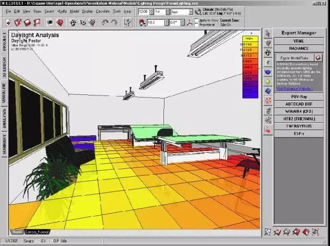Click the what's-this help cursor icon
The height and width of the screenshot is (246, 330).
(127, 23)
